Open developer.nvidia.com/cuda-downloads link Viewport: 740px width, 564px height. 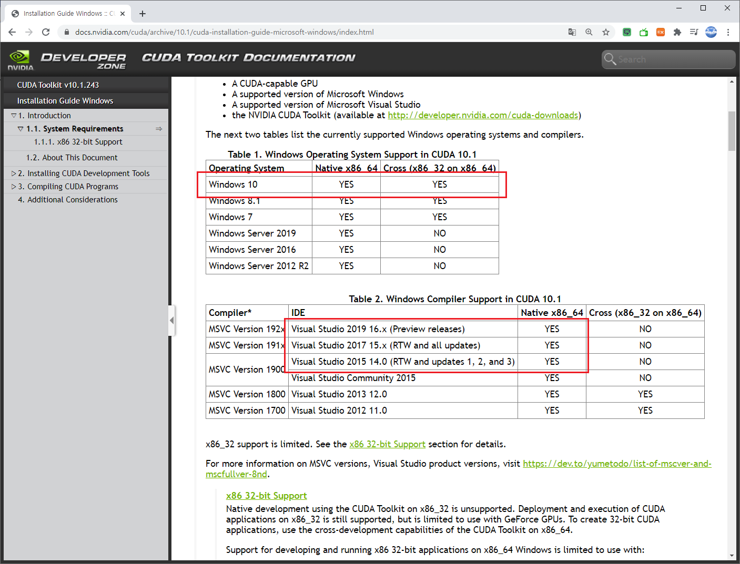483,115
